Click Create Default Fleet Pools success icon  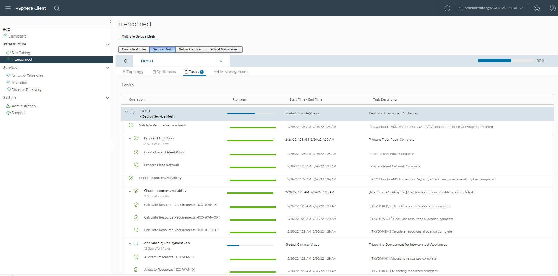click(x=136, y=152)
